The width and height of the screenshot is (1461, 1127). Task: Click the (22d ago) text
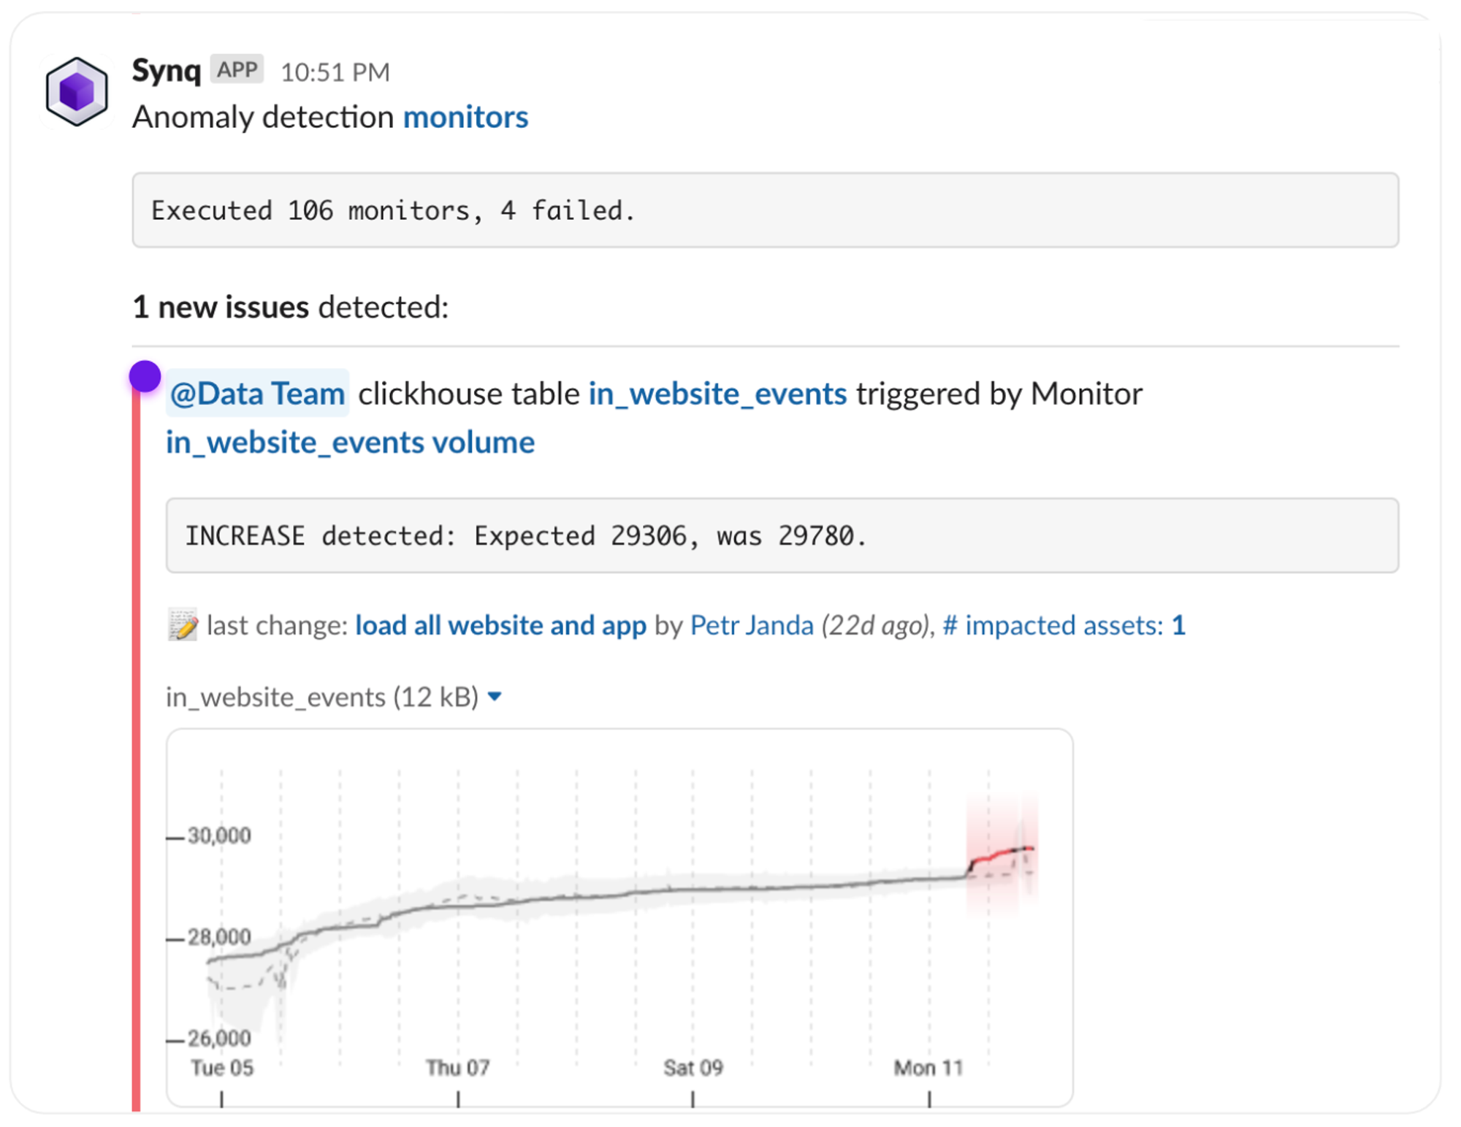click(x=876, y=625)
